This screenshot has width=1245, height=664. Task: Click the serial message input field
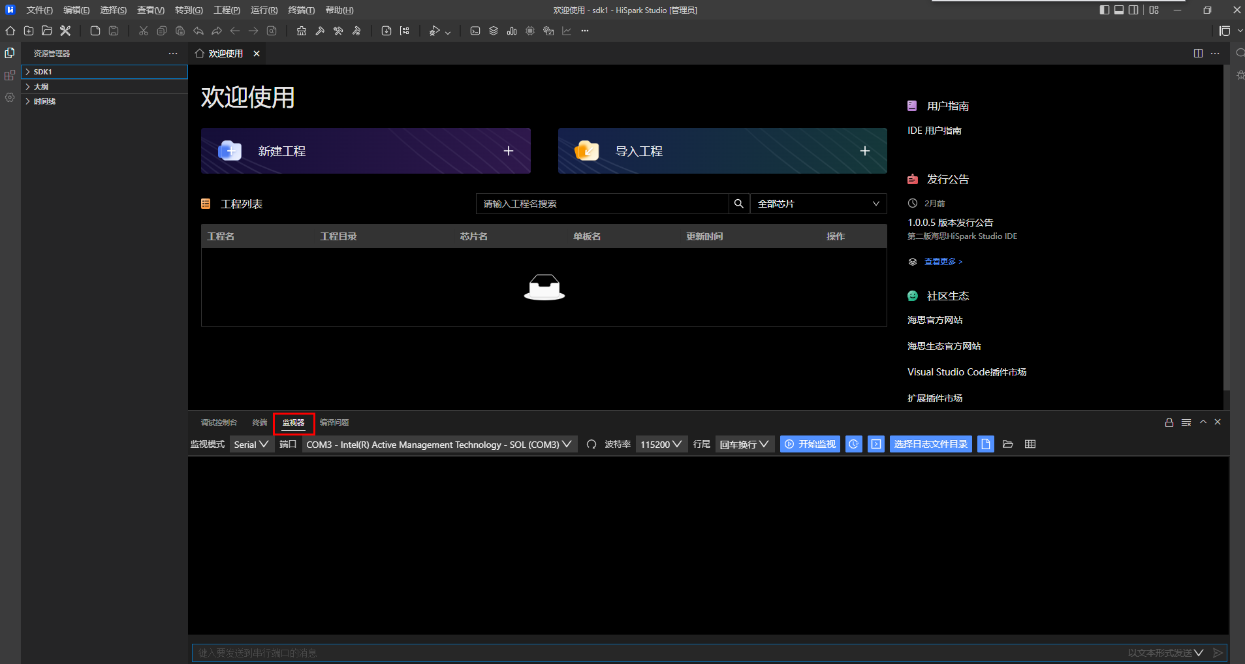659,653
